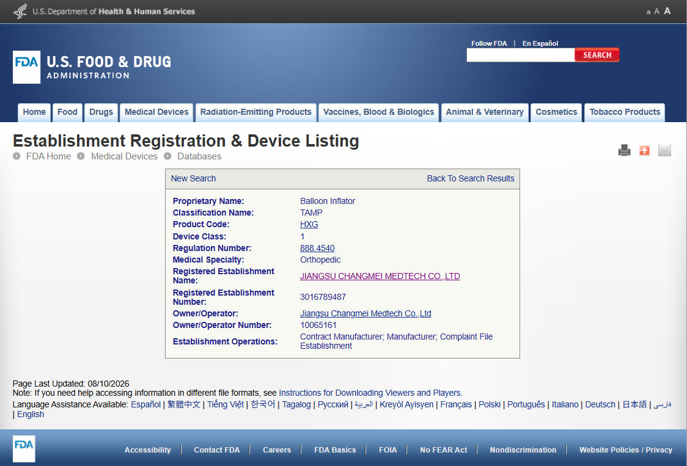Open regulation number 888.4540 link
This screenshot has height=466, width=687.
click(x=317, y=248)
